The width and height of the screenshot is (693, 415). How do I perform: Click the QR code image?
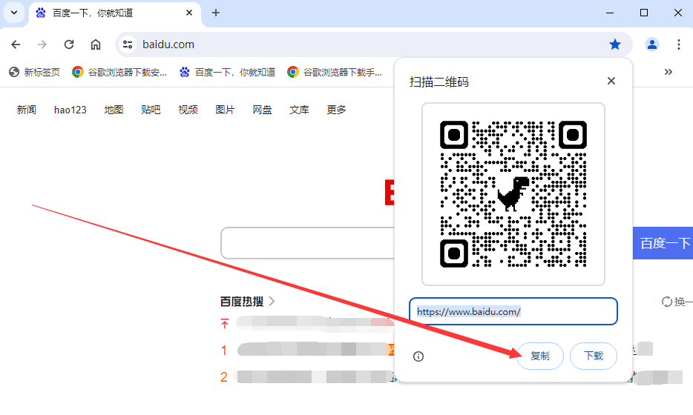(x=513, y=194)
